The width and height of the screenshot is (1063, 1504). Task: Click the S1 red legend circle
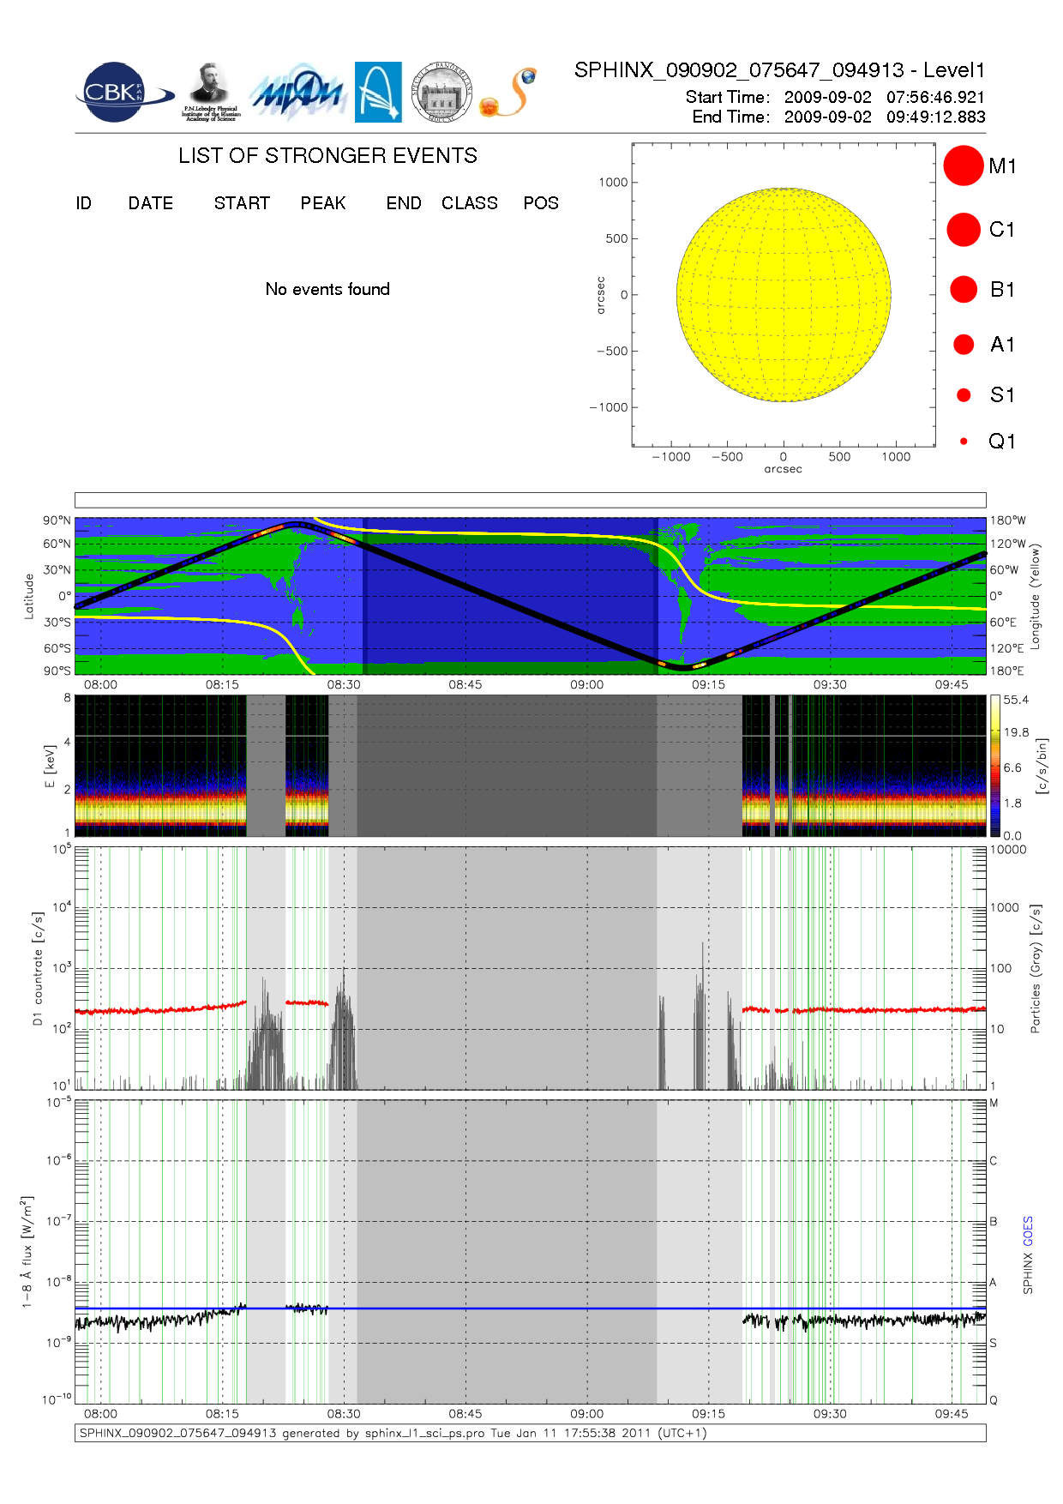[x=964, y=395]
